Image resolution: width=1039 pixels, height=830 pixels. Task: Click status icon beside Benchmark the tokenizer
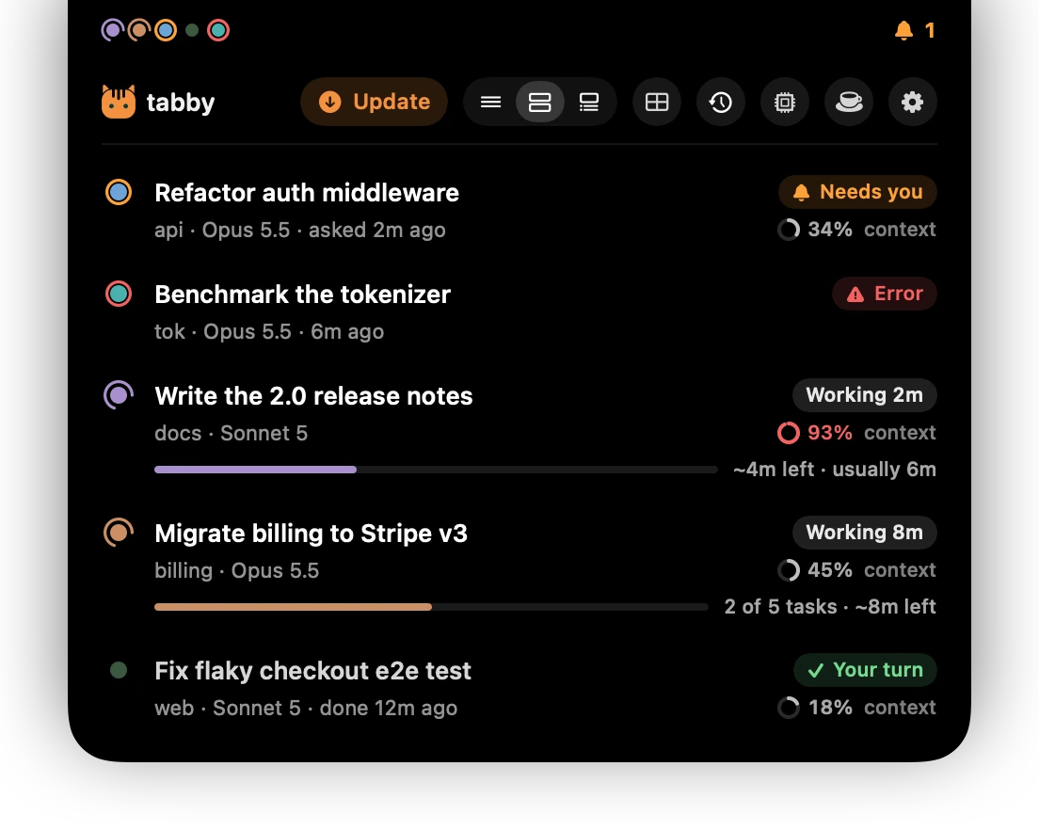[x=119, y=294]
